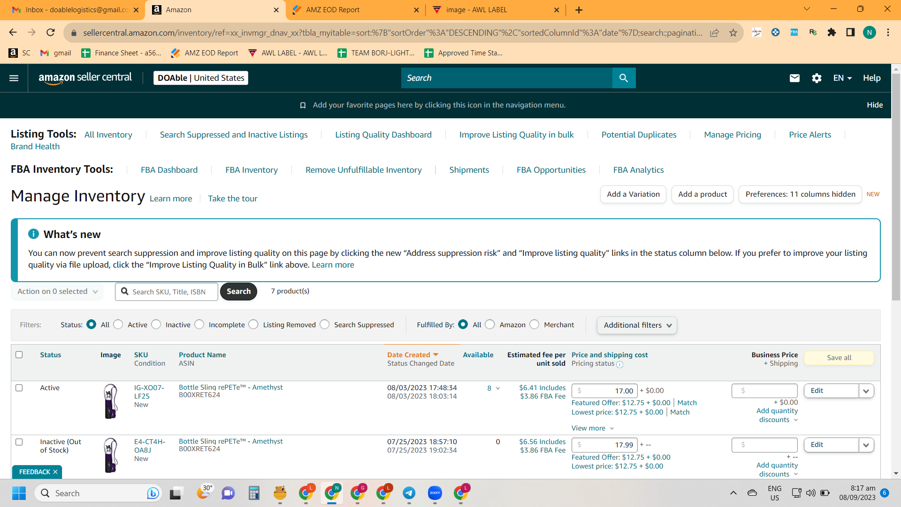Switch to the AMZ EOD Report tab
Viewport: 901px width, 507px height.
[355, 10]
